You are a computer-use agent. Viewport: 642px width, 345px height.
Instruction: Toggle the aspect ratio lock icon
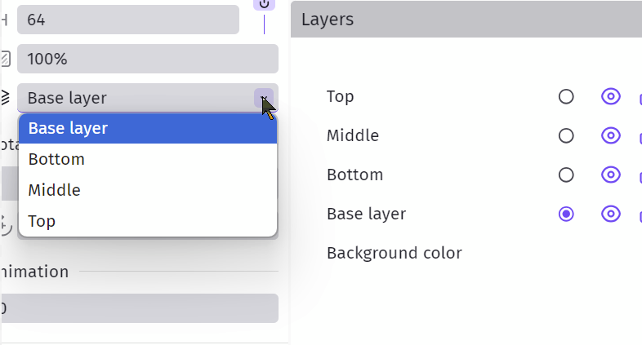[264, 5]
